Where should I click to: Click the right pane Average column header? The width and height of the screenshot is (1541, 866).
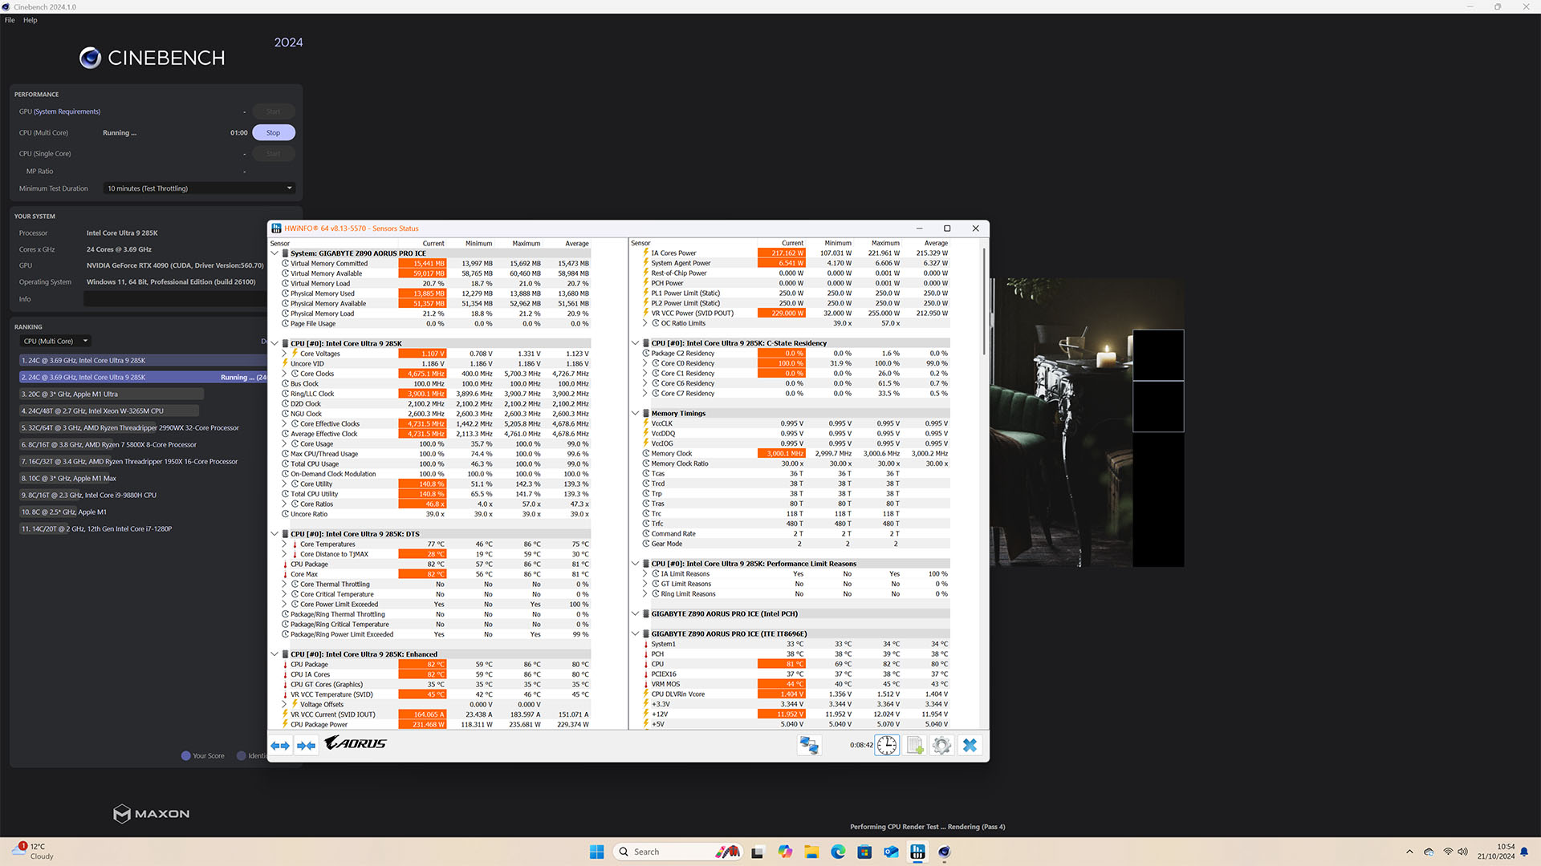[936, 243]
